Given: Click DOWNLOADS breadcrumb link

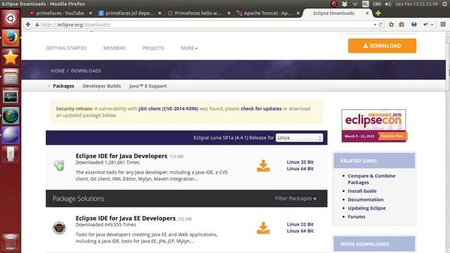Looking at the screenshot, I should 86,70.
